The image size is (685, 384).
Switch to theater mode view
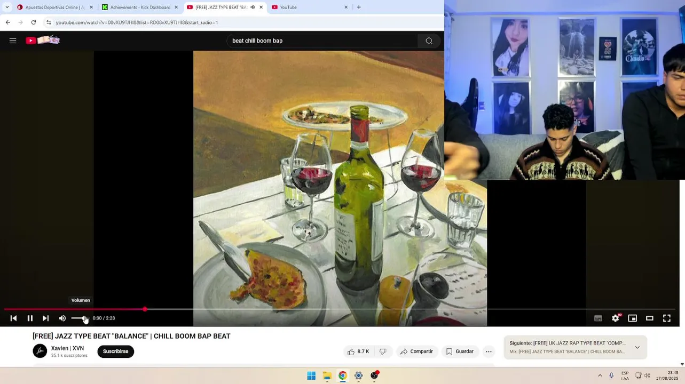[650, 318]
